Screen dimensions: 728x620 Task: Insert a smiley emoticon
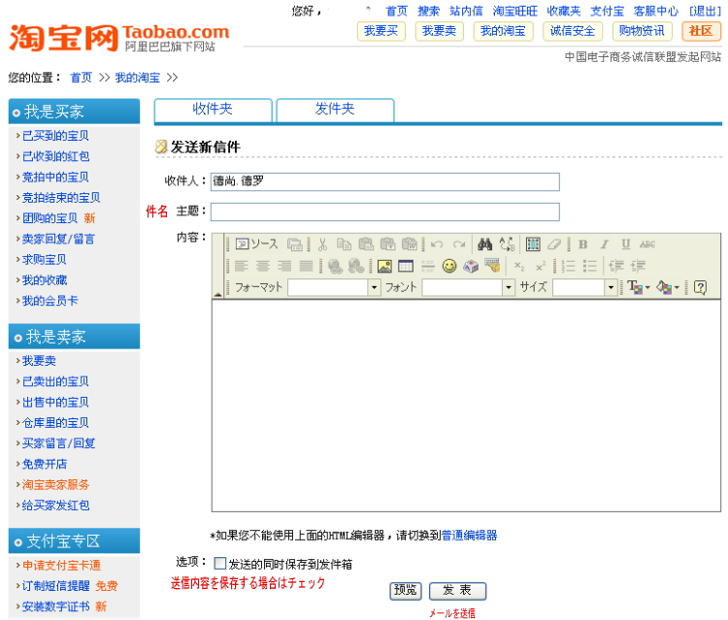(x=449, y=266)
